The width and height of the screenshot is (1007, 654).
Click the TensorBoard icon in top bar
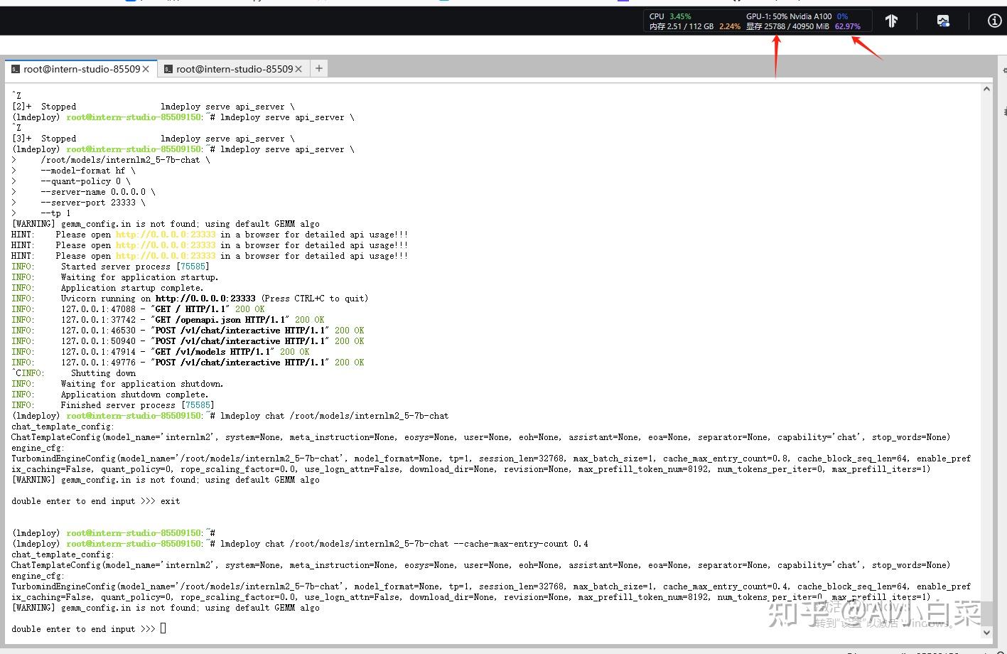click(891, 21)
